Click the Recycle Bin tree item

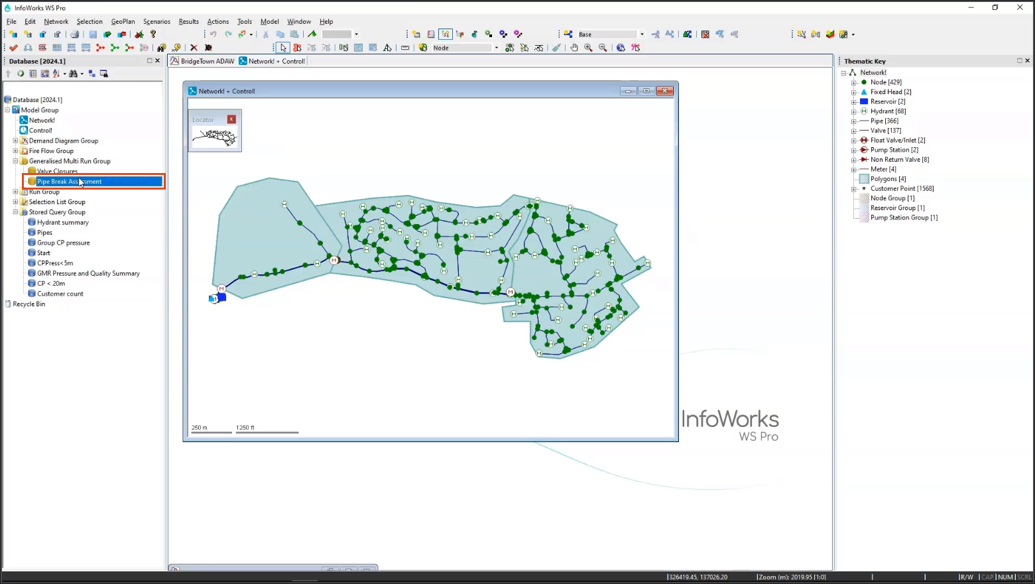pos(29,304)
